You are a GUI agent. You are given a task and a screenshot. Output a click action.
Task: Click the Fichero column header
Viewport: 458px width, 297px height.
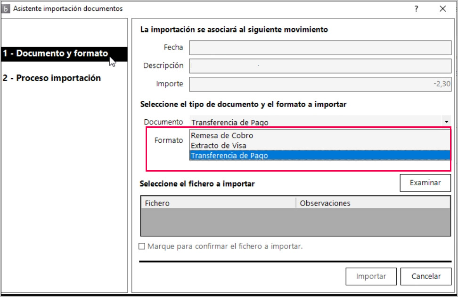coord(219,203)
